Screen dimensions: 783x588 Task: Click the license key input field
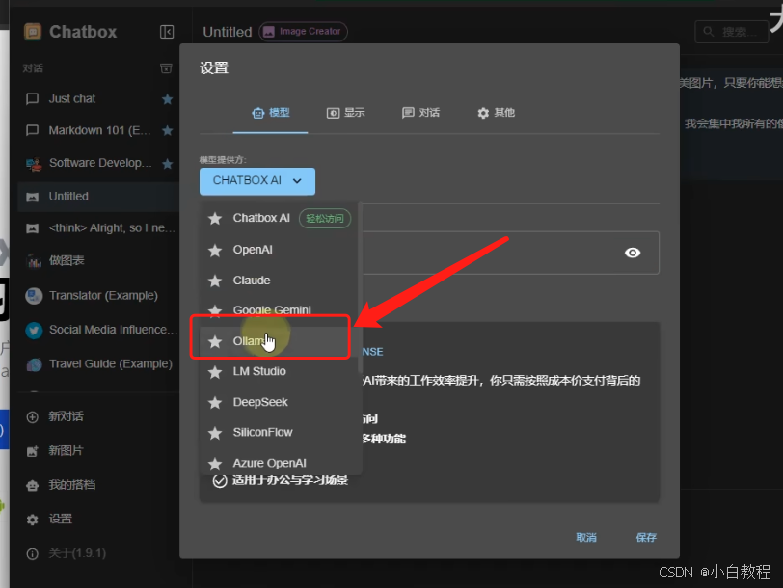click(x=510, y=254)
